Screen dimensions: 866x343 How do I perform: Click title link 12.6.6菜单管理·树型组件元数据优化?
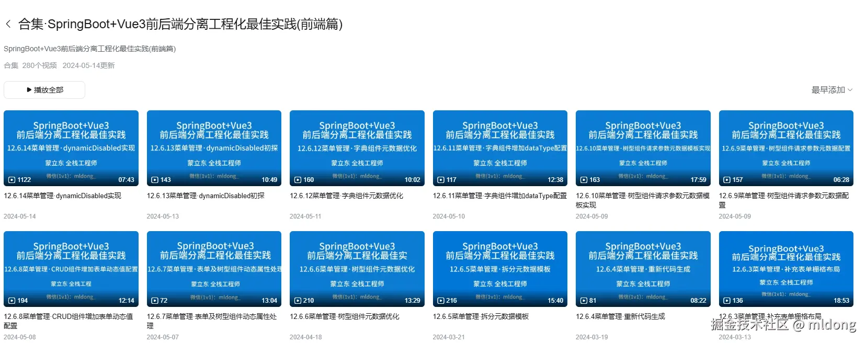tap(344, 317)
